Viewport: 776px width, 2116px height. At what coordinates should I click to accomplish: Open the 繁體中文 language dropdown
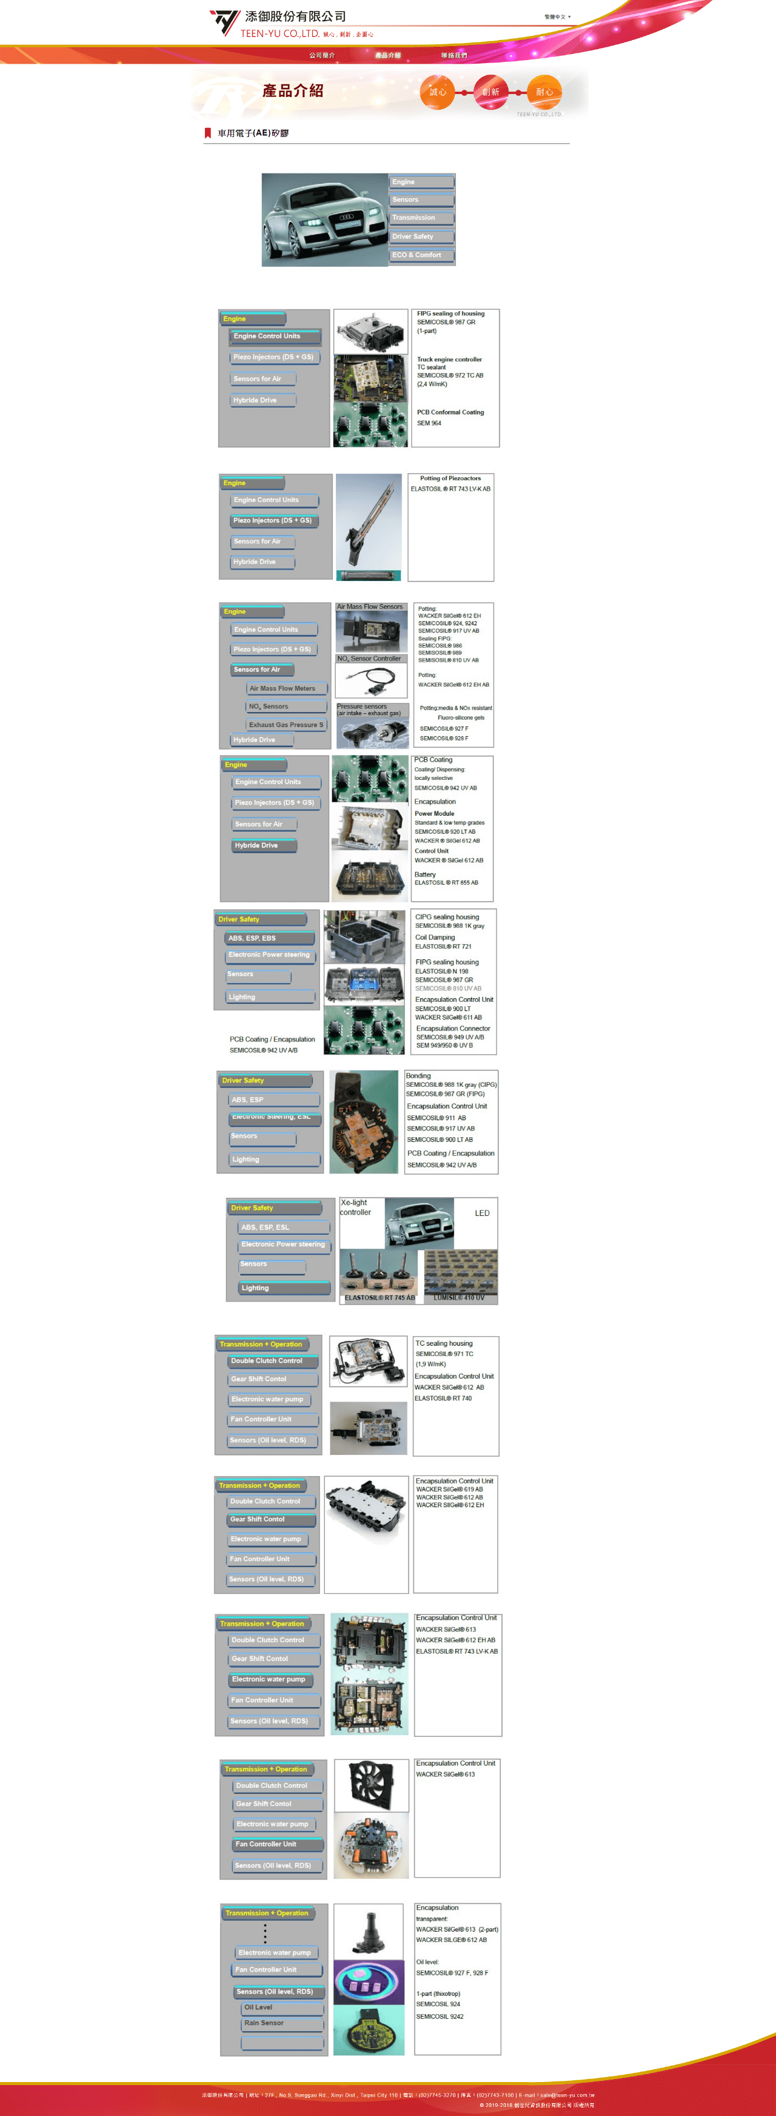557,16
